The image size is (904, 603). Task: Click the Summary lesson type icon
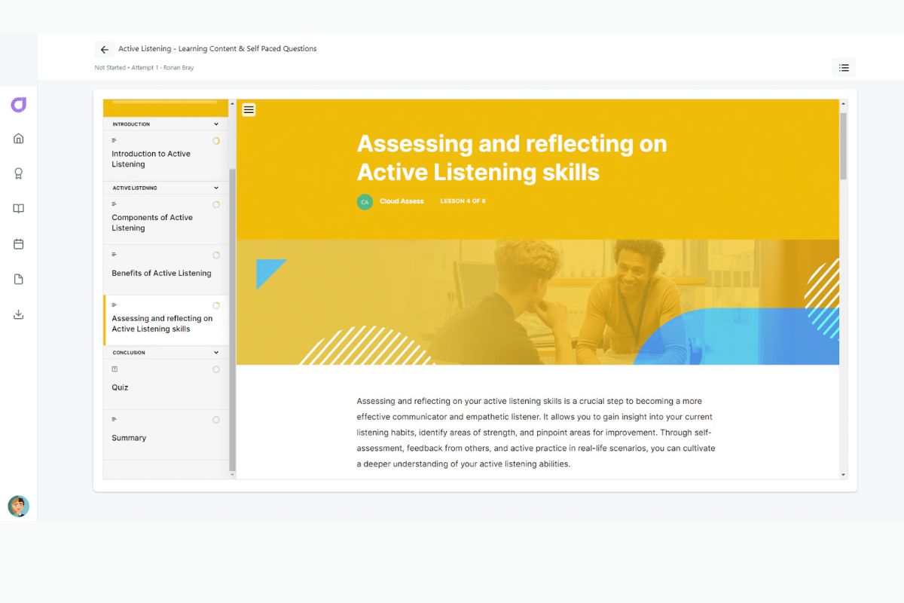tap(115, 419)
